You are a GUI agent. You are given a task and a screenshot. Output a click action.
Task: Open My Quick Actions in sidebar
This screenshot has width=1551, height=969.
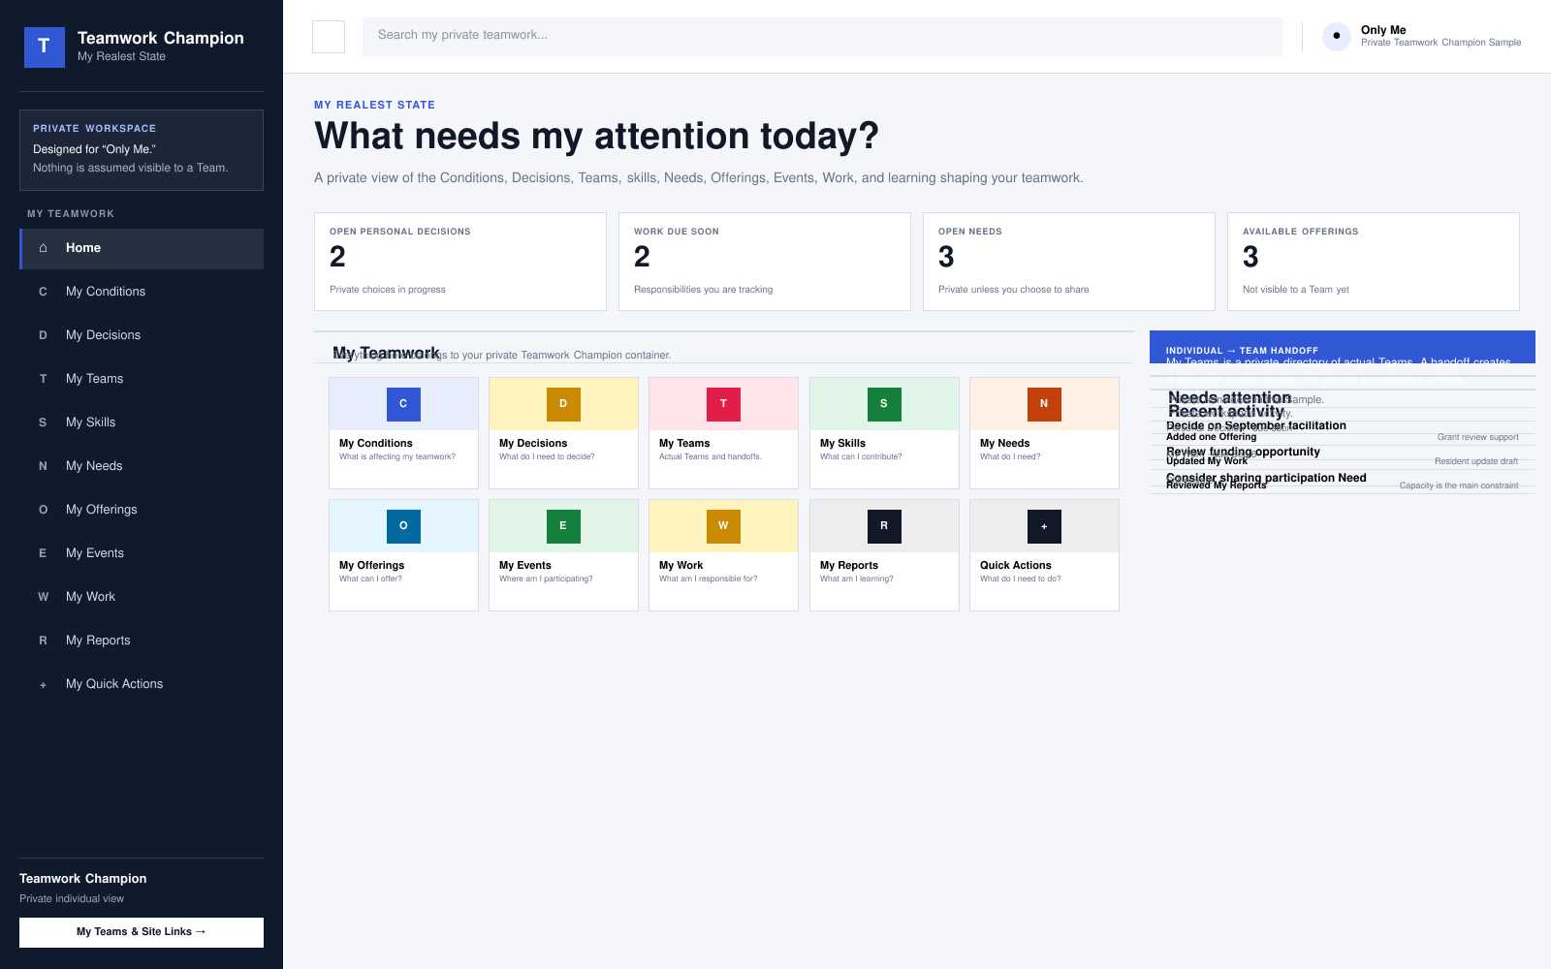[142, 684]
